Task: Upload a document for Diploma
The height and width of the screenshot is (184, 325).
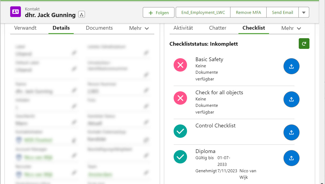Action: [291, 158]
